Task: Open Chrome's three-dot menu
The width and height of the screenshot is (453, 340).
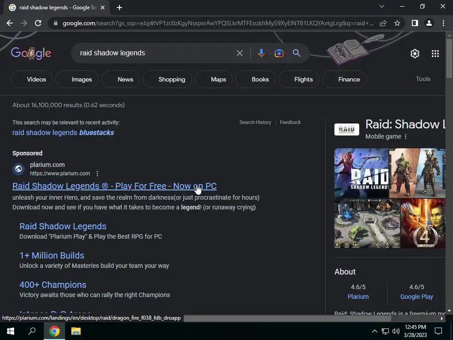Action: click(443, 23)
